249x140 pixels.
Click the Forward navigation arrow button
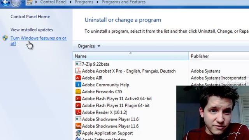16,2
